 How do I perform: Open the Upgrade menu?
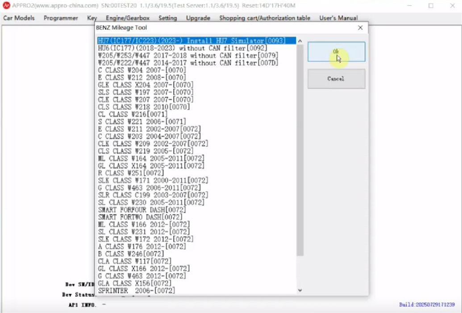tap(198, 18)
